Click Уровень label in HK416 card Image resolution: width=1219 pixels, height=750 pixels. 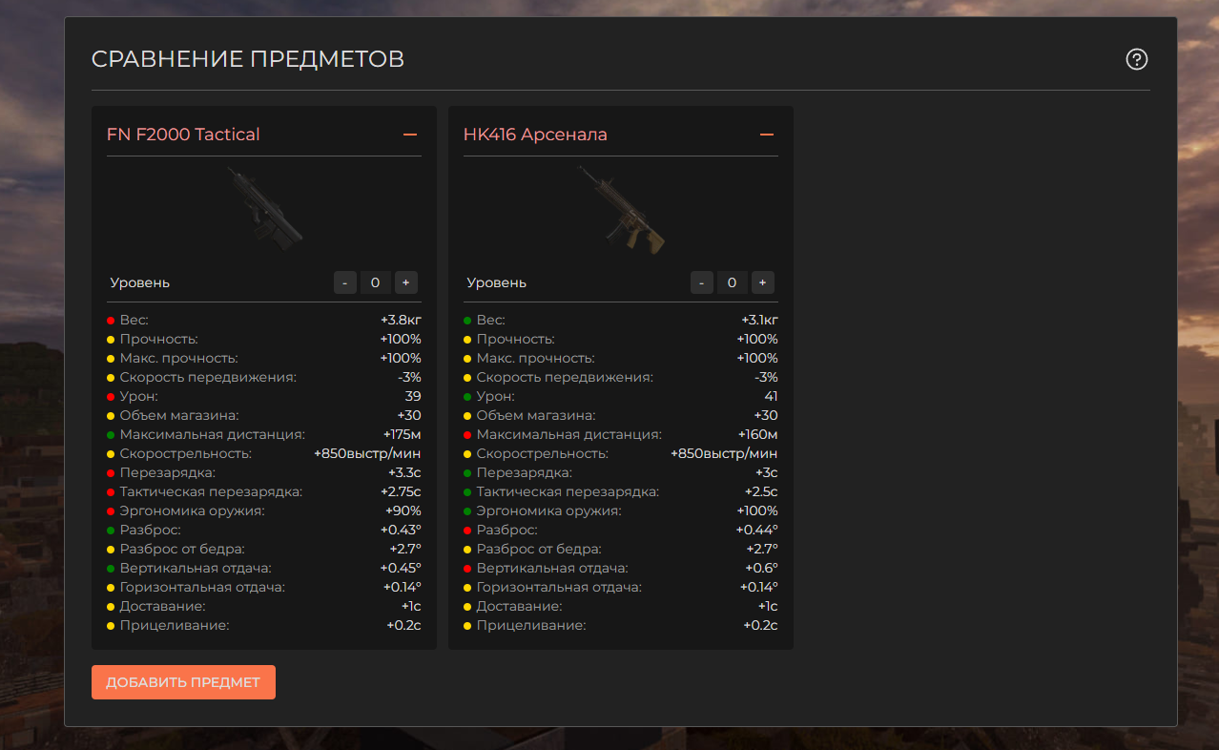point(497,282)
